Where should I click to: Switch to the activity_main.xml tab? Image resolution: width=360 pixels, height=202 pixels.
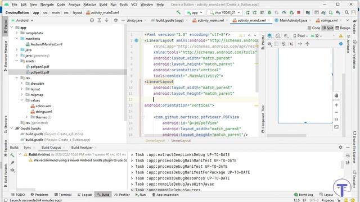tap(210, 20)
